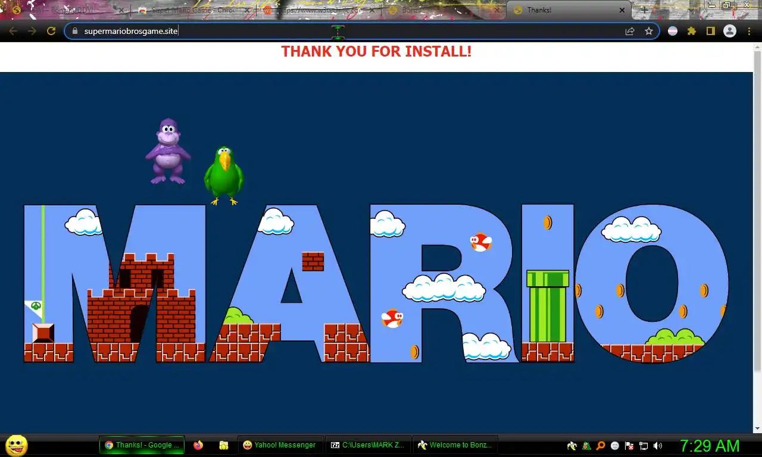
Task: Open the Chrome three-dot menu
Action: coord(749,31)
